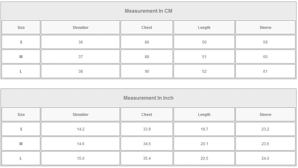Click the Length header in the CM table
The height and width of the screenshot is (168, 298).
click(x=204, y=28)
